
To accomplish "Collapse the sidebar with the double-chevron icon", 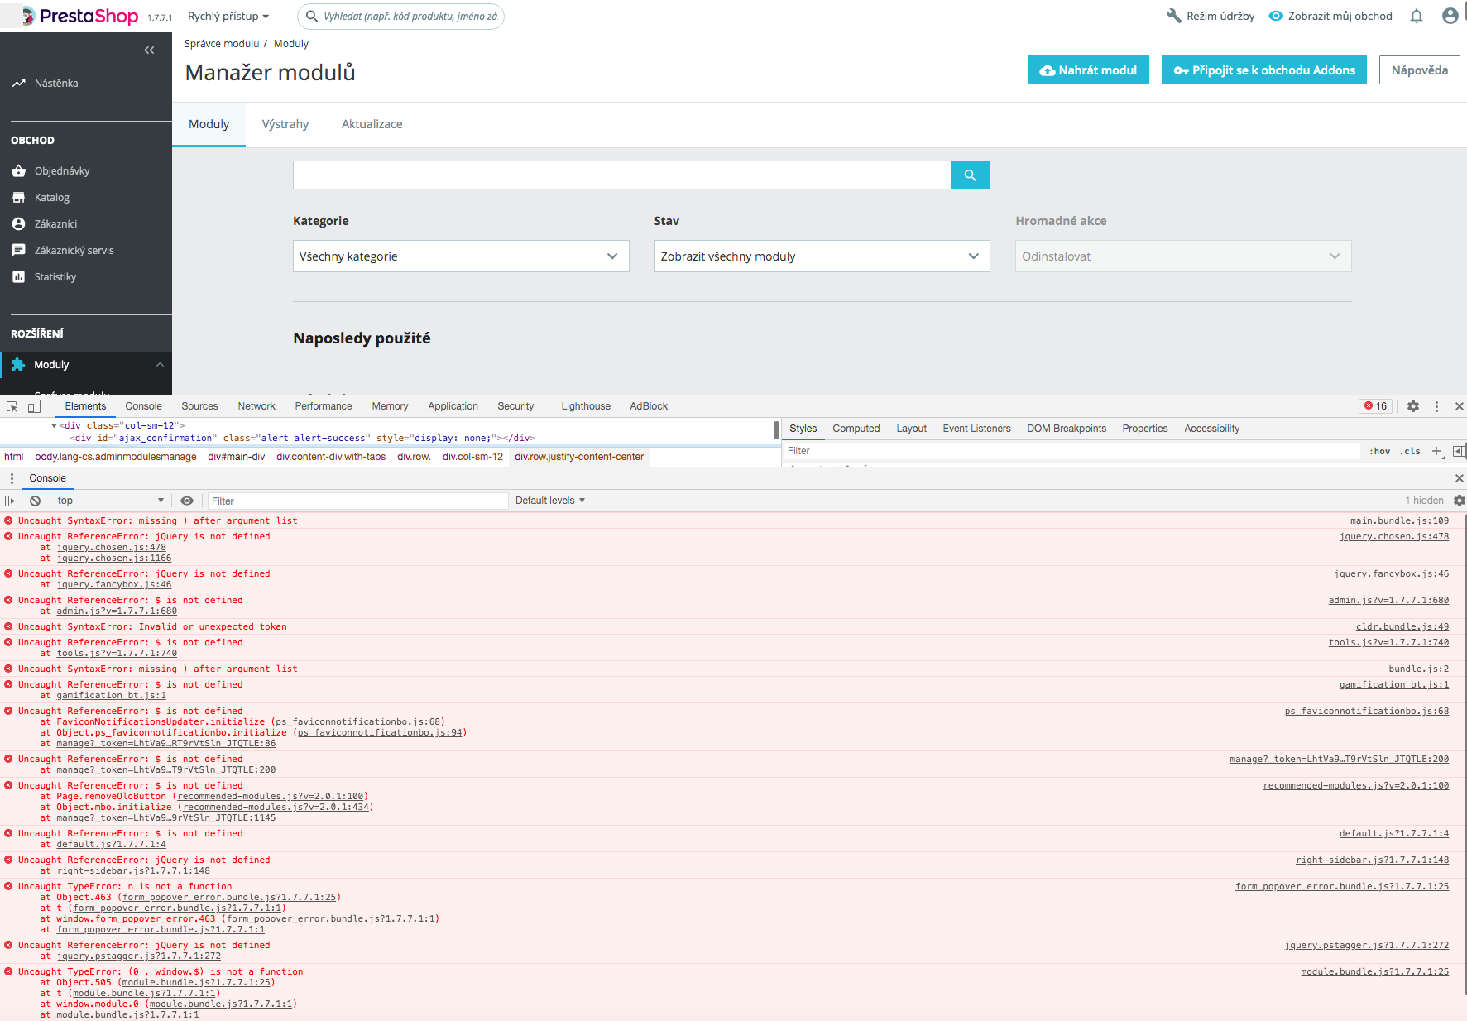I will tap(149, 50).
